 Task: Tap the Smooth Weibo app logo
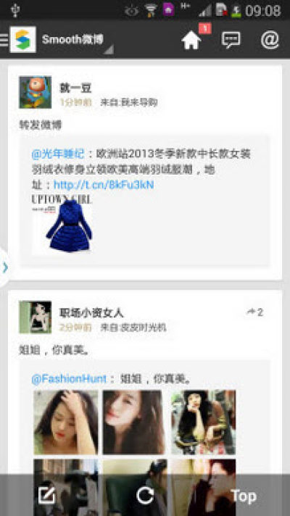point(22,40)
